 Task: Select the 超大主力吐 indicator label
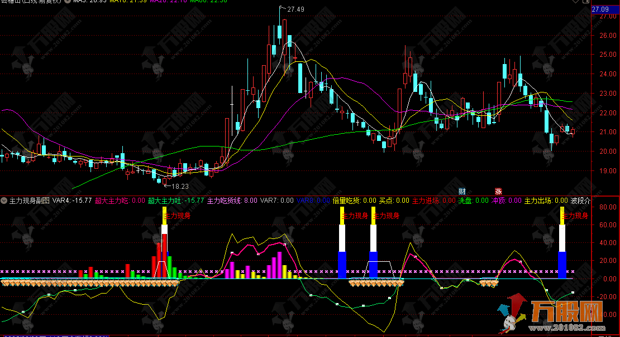(x=165, y=201)
